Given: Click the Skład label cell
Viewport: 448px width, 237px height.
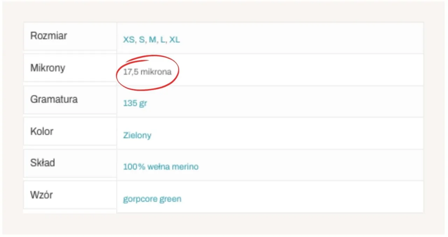Looking at the screenshot, I should [70, 163].
